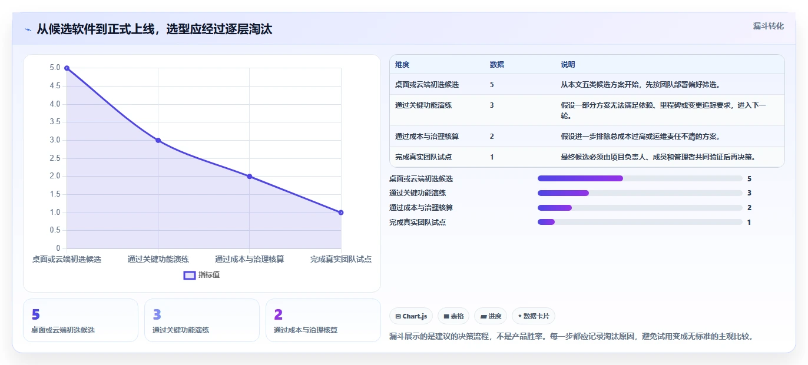The height and width of the screenshot is (365, 808).
Task: Select table row 桌面或云端初选候选
Action: (x=587, y=85)
